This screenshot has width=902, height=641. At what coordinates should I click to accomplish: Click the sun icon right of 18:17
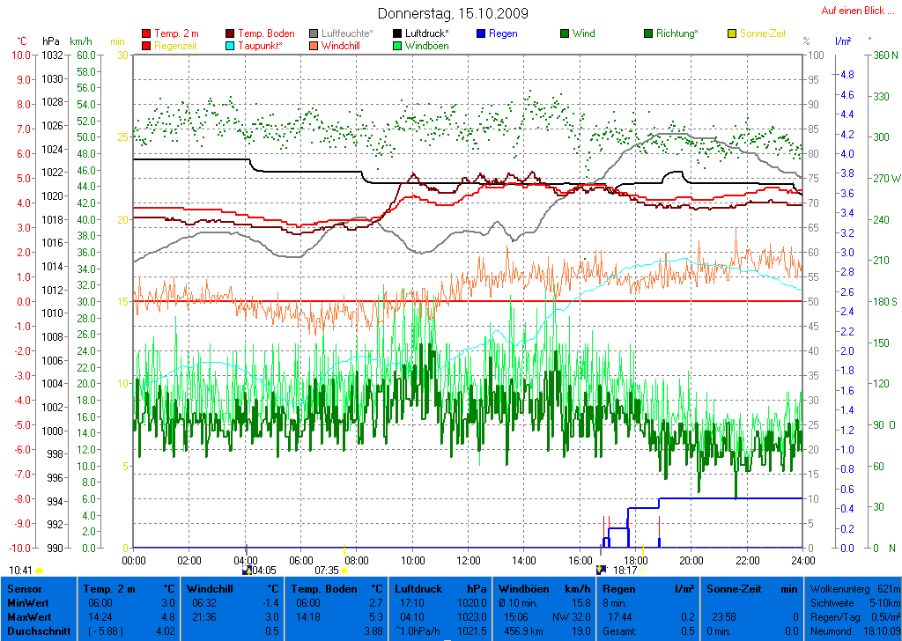[644, 571]
